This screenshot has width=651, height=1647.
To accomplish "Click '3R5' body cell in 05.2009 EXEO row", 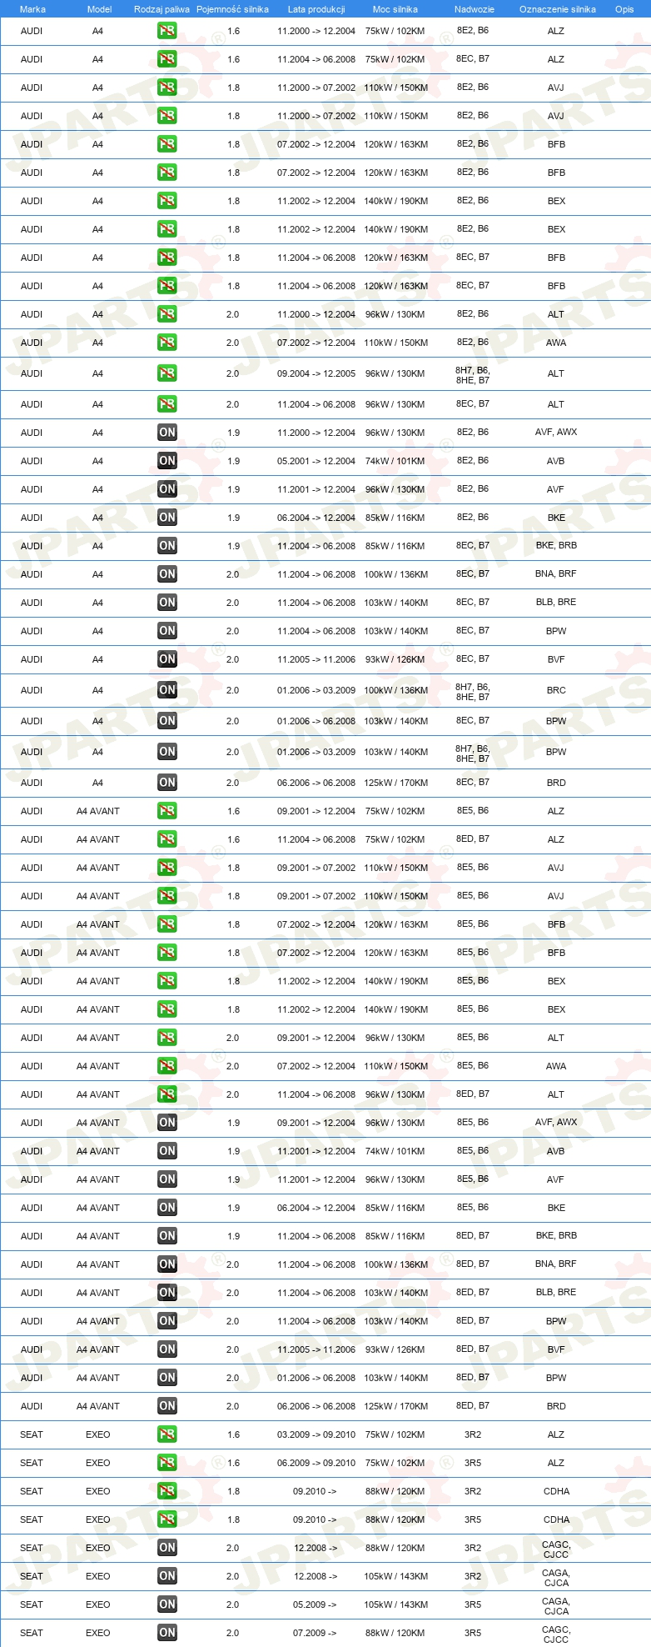I will click(x=473, y=1604).
